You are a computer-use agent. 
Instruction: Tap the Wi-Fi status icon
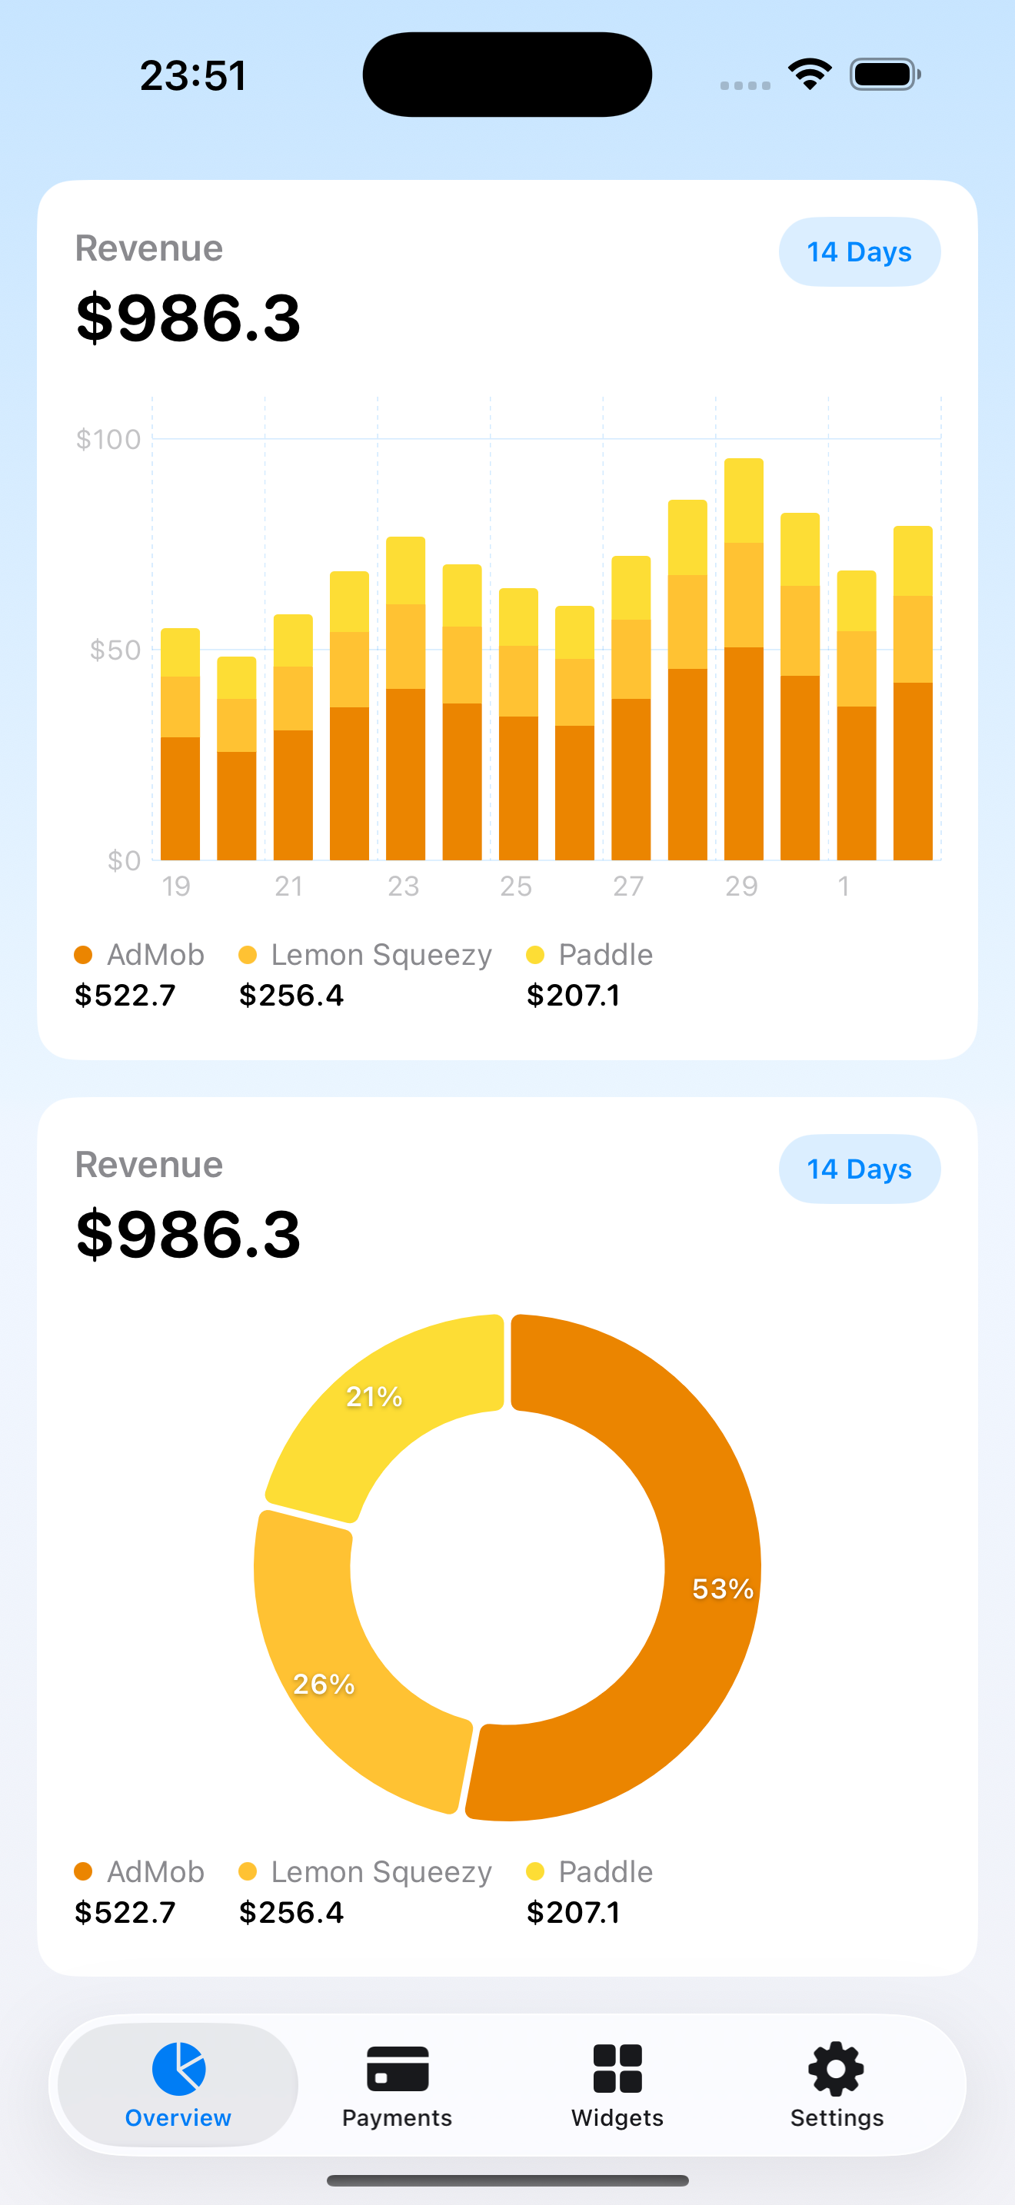click(810, 75)
